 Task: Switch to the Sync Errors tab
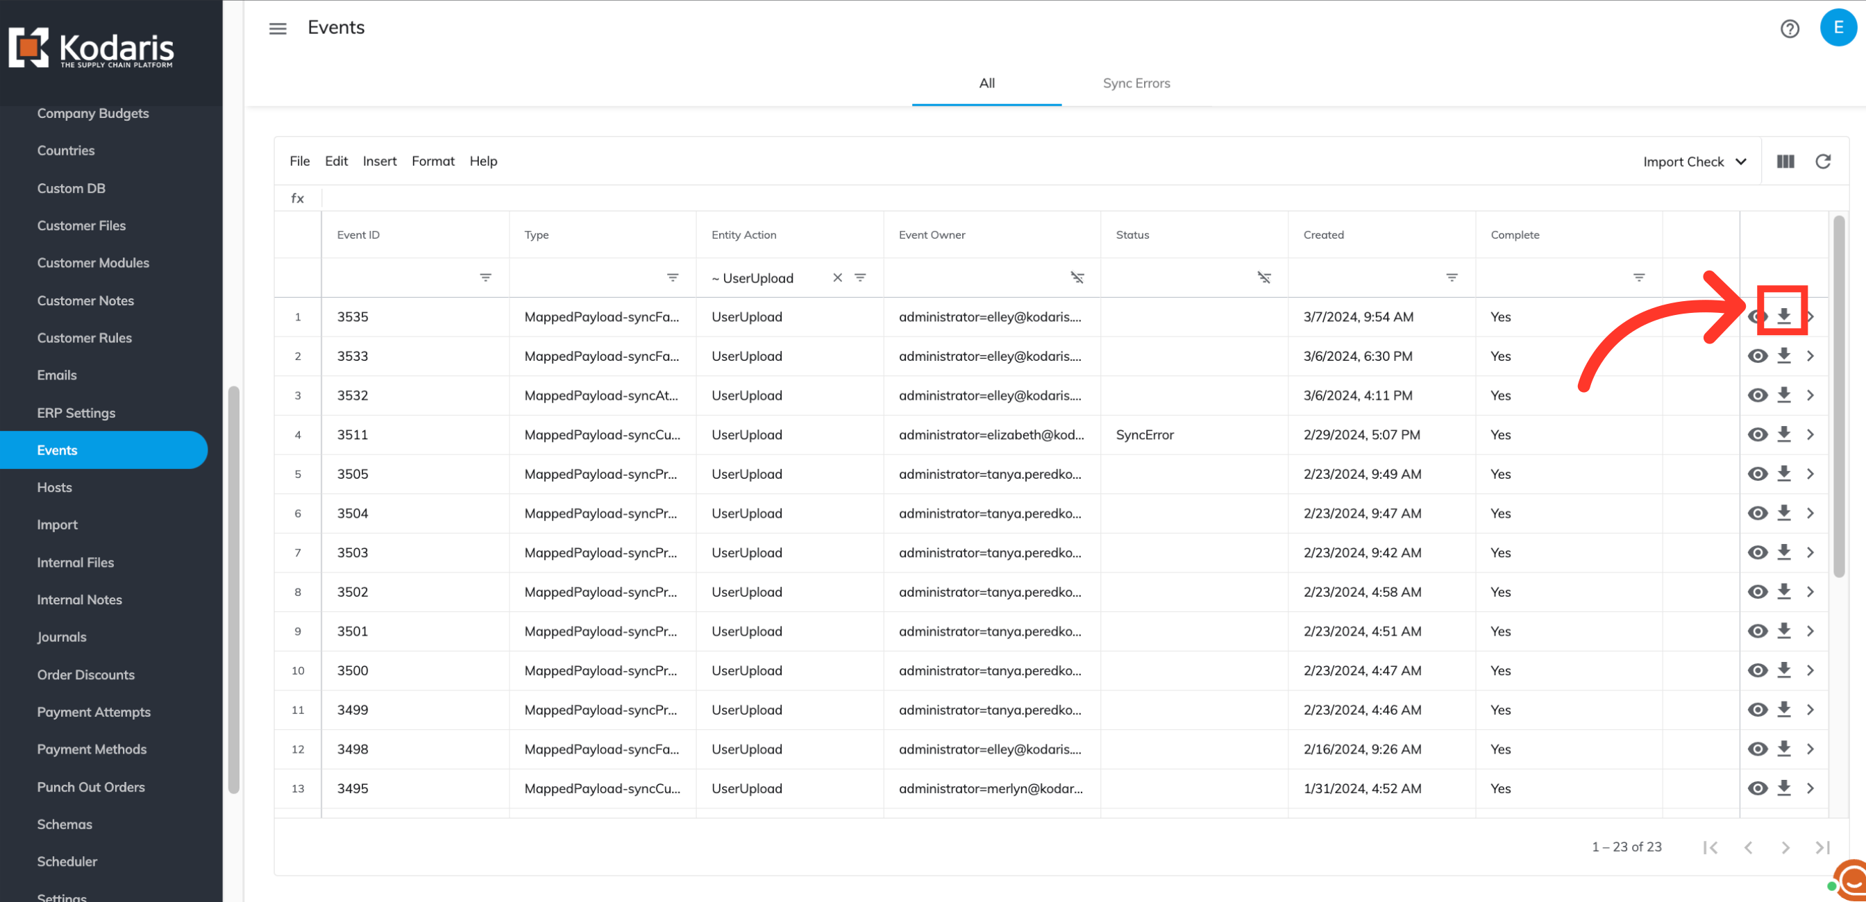1136,83
